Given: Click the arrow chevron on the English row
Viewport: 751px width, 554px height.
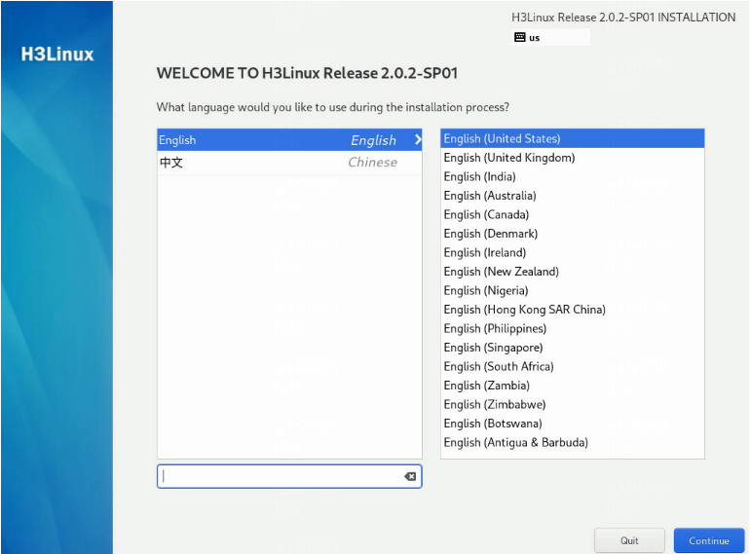Looking at the screenshot, I should click(x=418, y=139).
